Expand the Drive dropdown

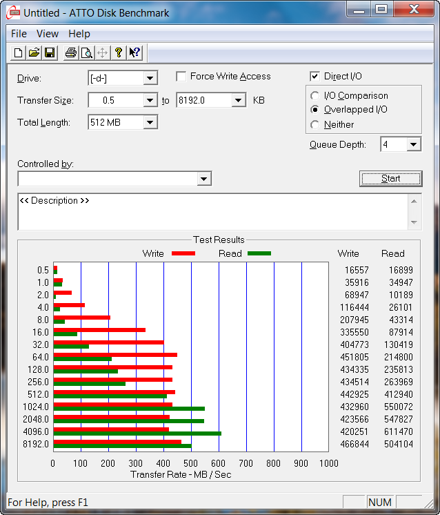150,78
